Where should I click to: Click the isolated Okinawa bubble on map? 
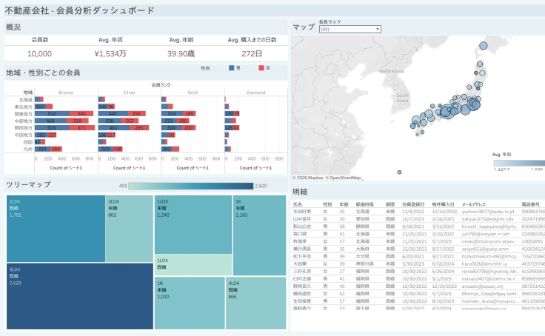tap(399, 172)
